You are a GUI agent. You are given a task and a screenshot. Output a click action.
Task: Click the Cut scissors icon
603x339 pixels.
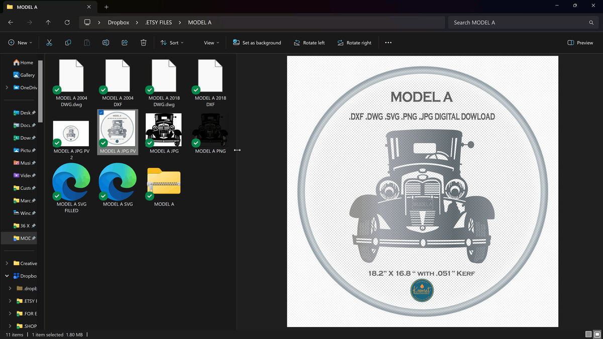click(x=49, y=43)
